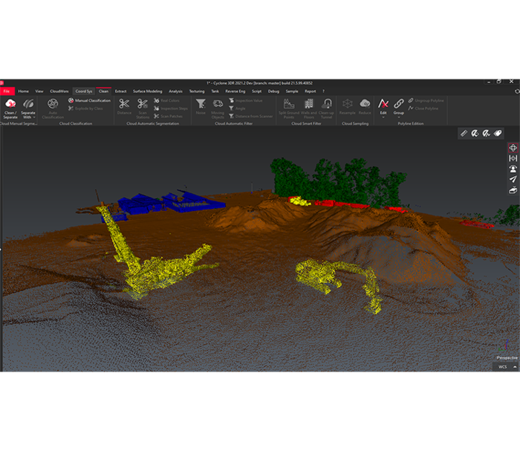Click Real Colors segmentation

coord(166,100)
